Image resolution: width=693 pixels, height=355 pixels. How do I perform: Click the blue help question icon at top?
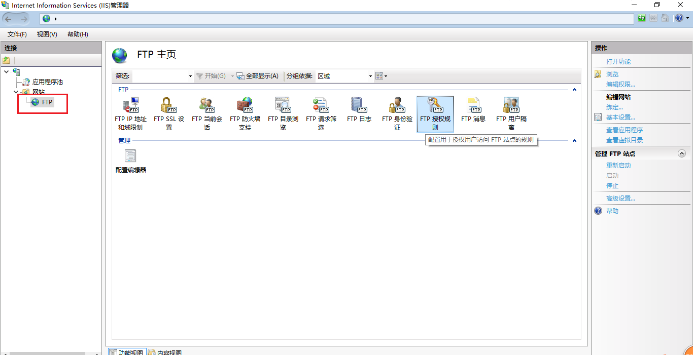[x=679, y=18]
